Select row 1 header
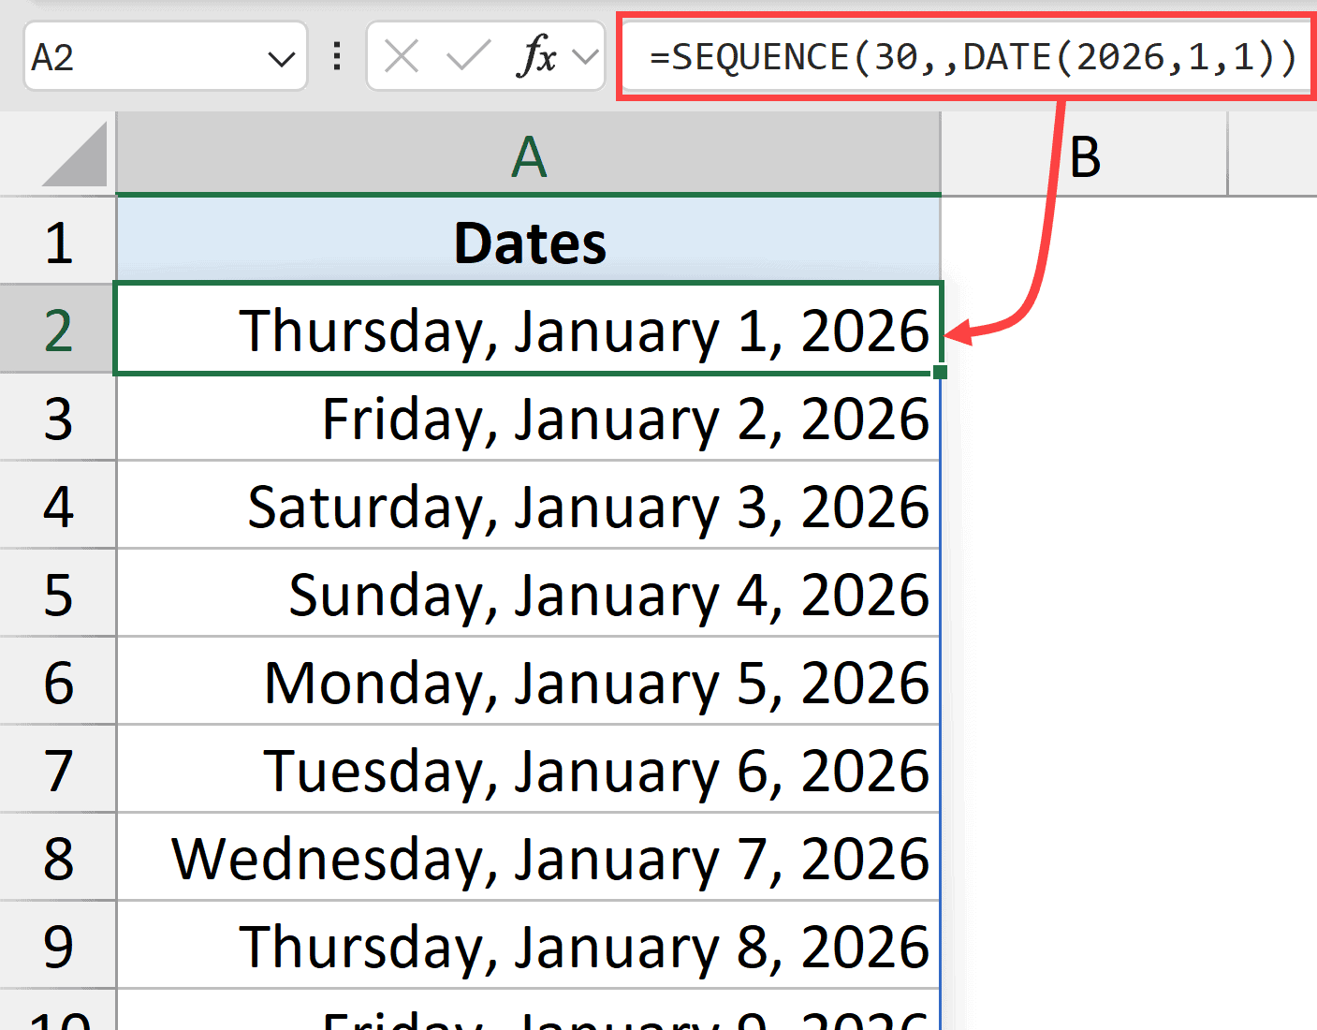The height and width of the screenshot is (1030, 1317). 58,241
